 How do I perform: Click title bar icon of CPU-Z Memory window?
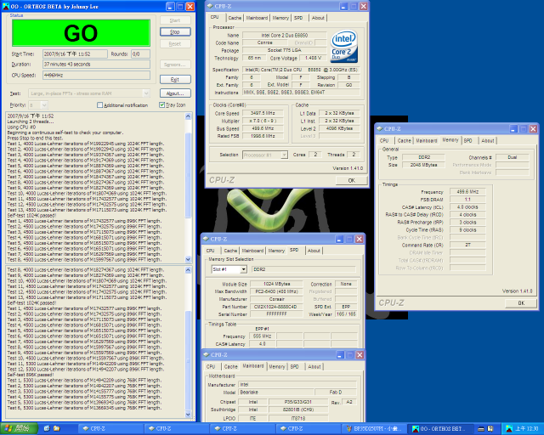tap(380, 128)
